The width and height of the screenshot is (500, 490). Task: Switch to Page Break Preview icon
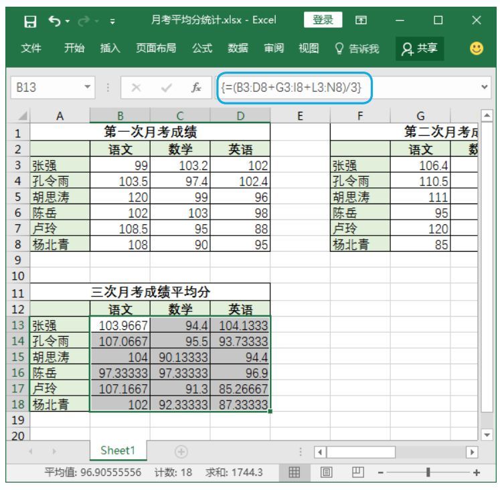coord(357,472)
